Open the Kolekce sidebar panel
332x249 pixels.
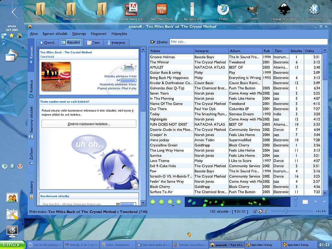point(31,89)
